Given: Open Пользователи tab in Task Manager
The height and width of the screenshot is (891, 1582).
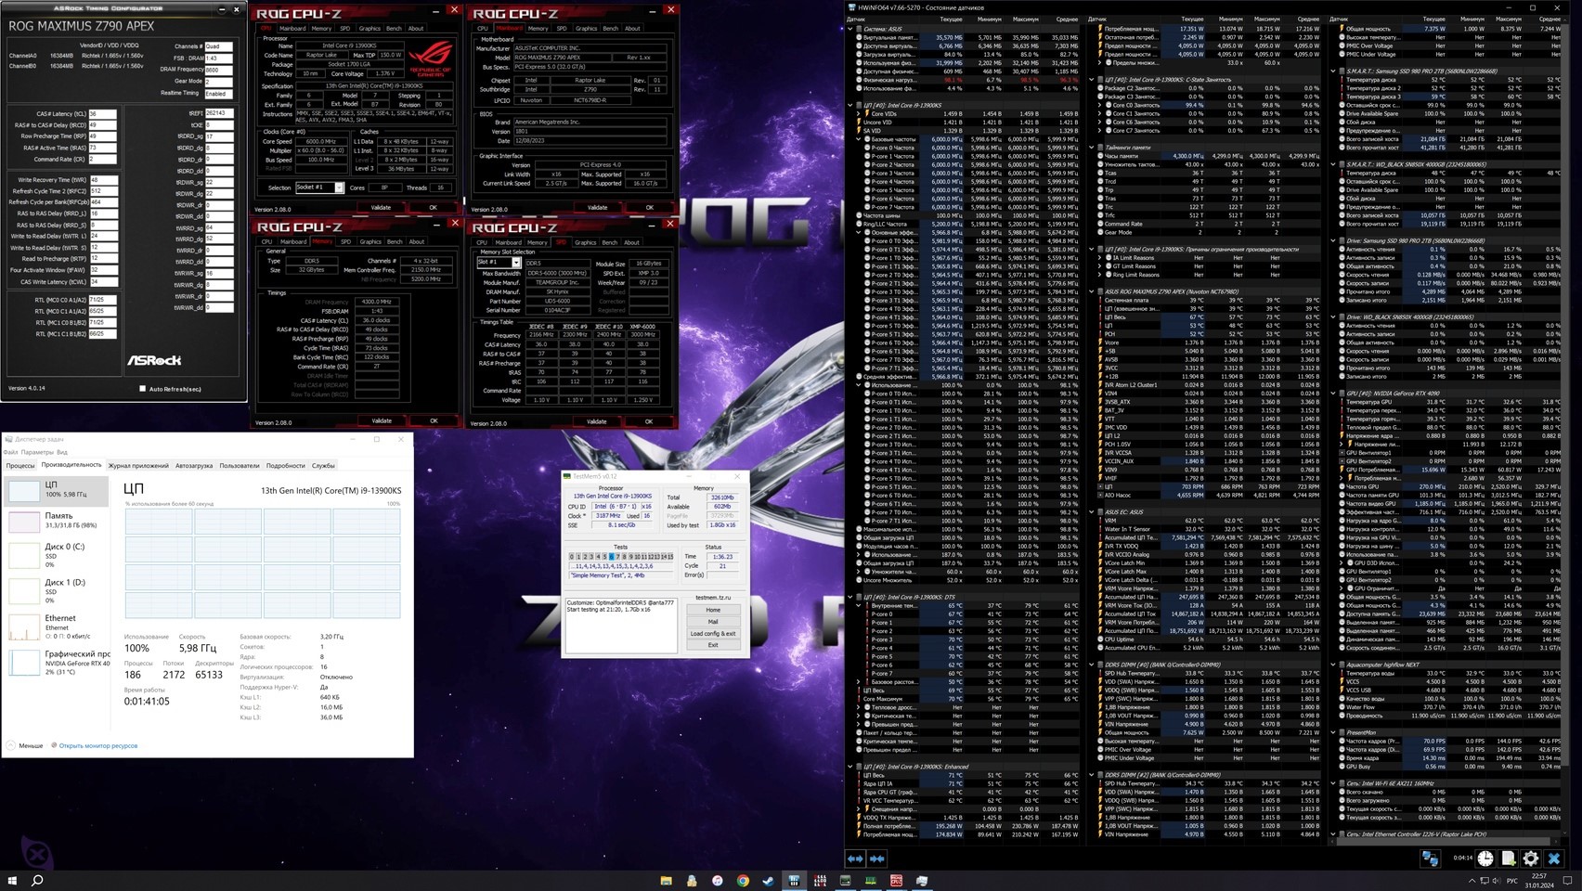Looking at the screenshot, I should 240,466.
